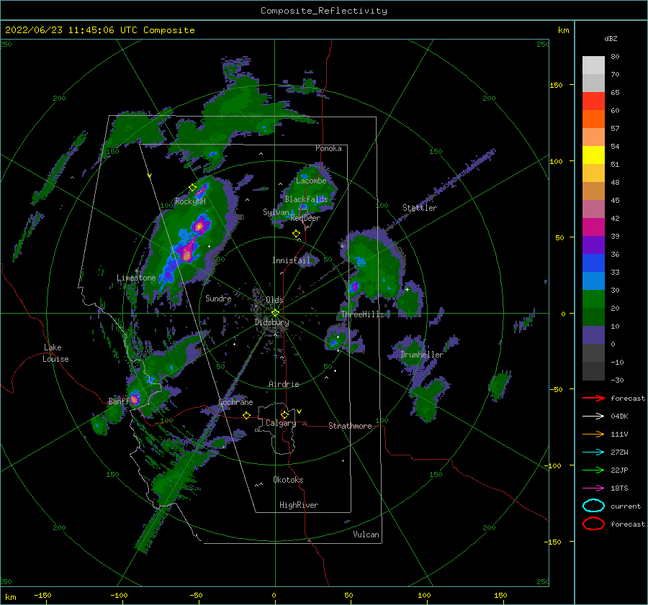Select the Stettler label
Image resolution: width=648 pixels, height=605 pixels.
tap(420, 208)
